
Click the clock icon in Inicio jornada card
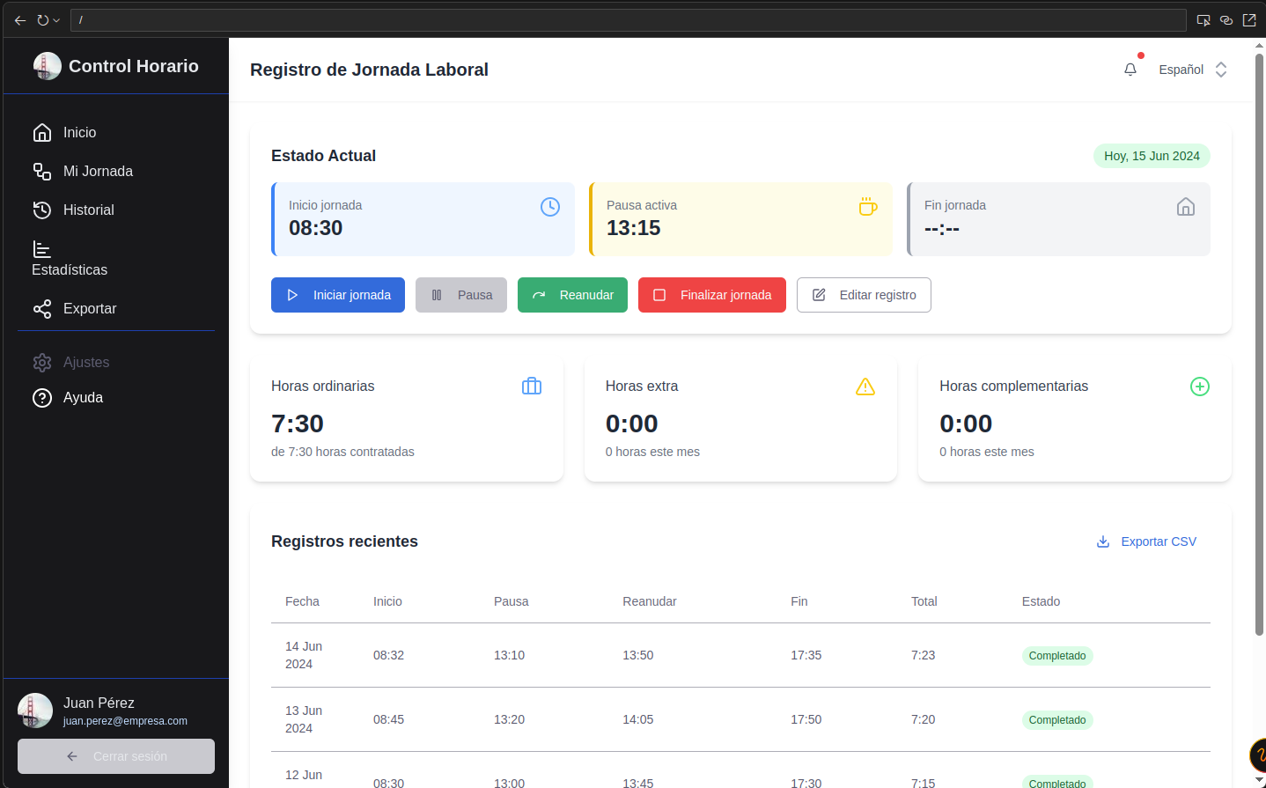coord(550,207)
